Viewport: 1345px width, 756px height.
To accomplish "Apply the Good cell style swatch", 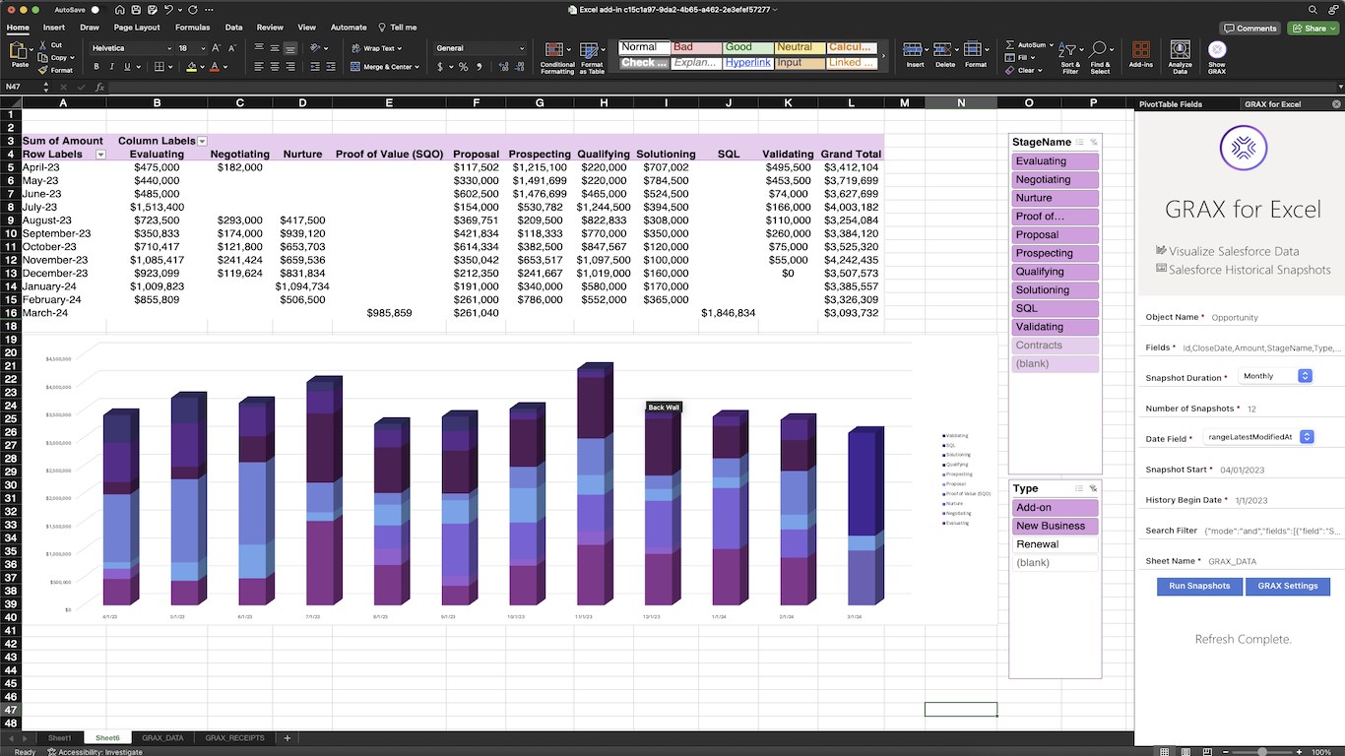I will click(x=748, y=47).
